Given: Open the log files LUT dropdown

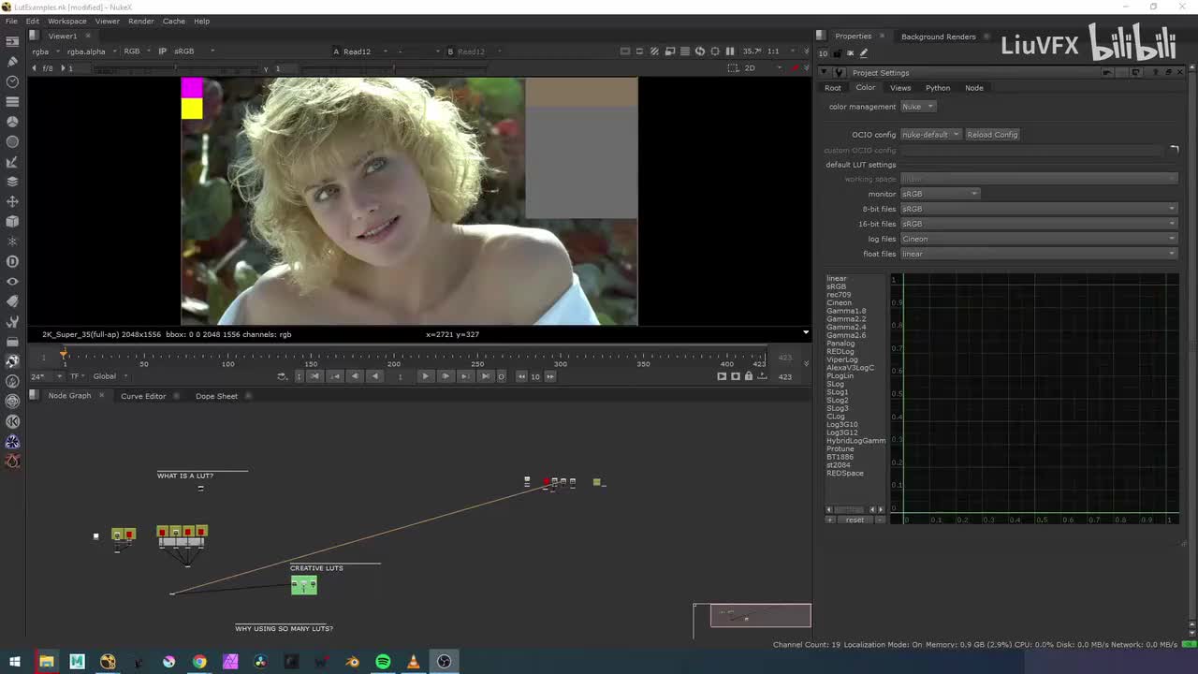Looking at the screenshot, I should click(1039, 239).
